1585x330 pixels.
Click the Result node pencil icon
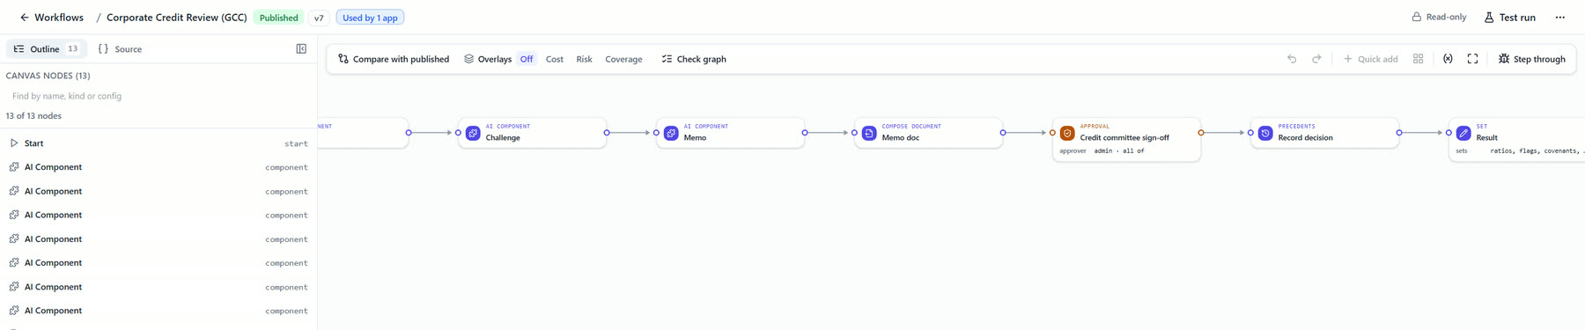click(x=1463, y=133)
